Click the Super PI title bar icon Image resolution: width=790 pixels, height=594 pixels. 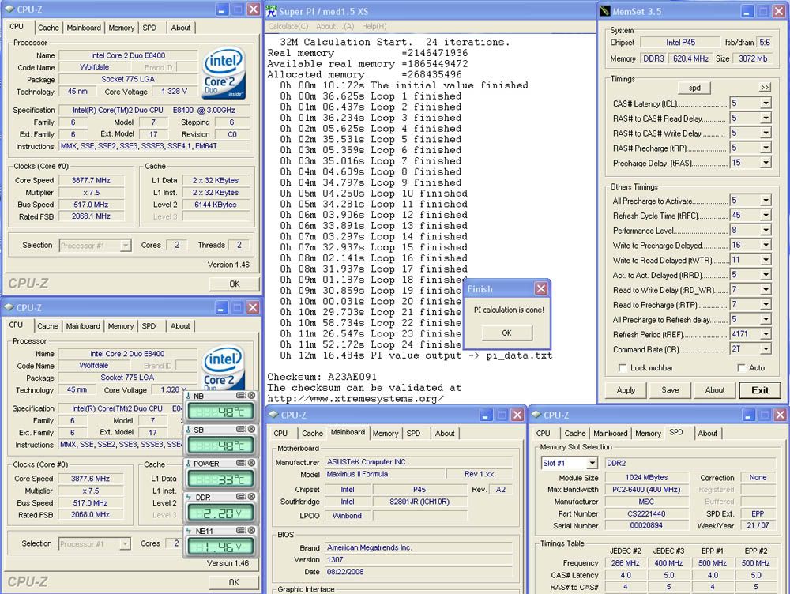[272, 10]
